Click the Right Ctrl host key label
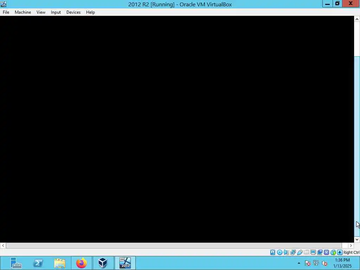The width and height of the screenshot is (360, 270). click(x=352, y=252)
